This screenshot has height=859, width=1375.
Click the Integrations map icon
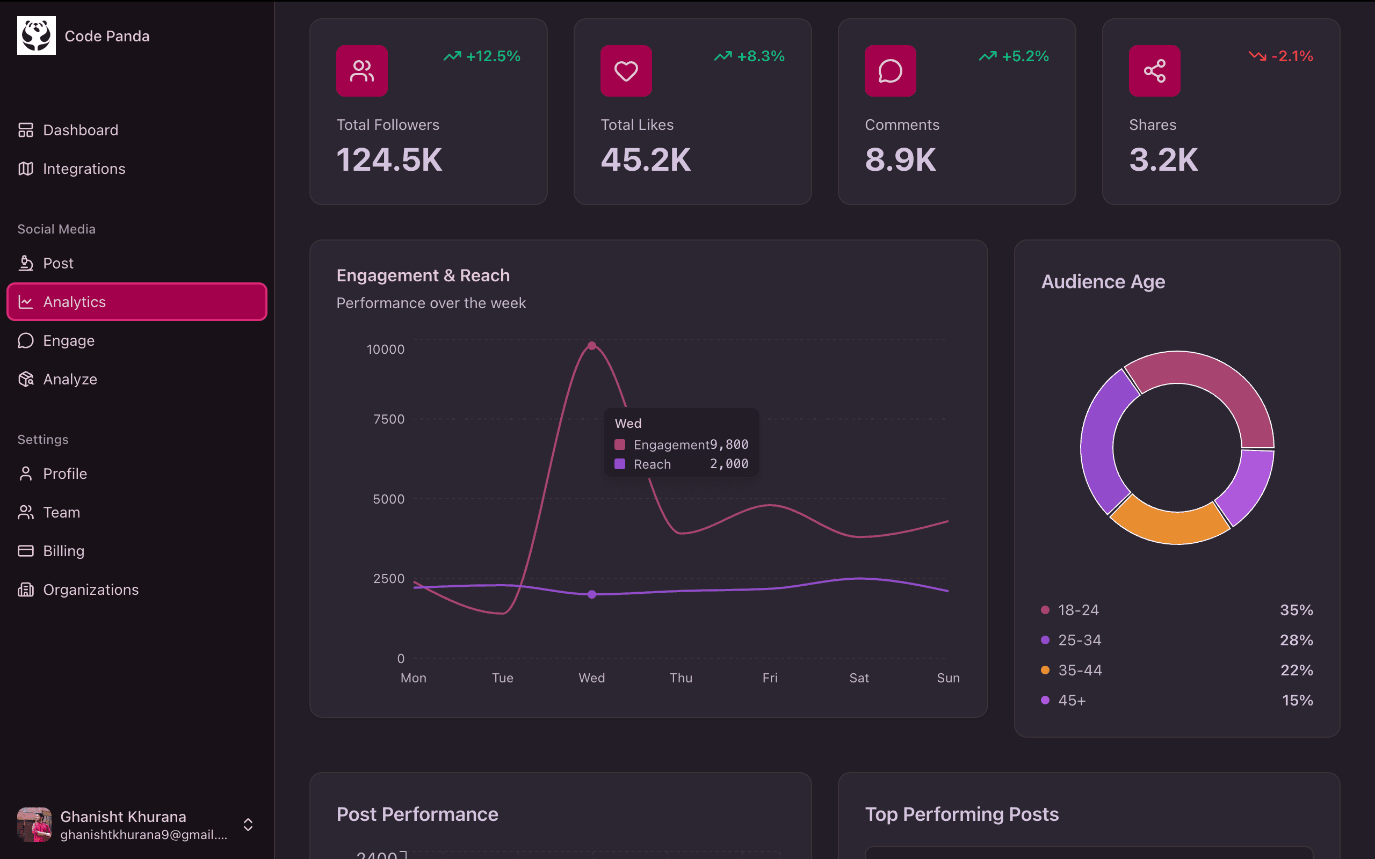pos(26,169)
